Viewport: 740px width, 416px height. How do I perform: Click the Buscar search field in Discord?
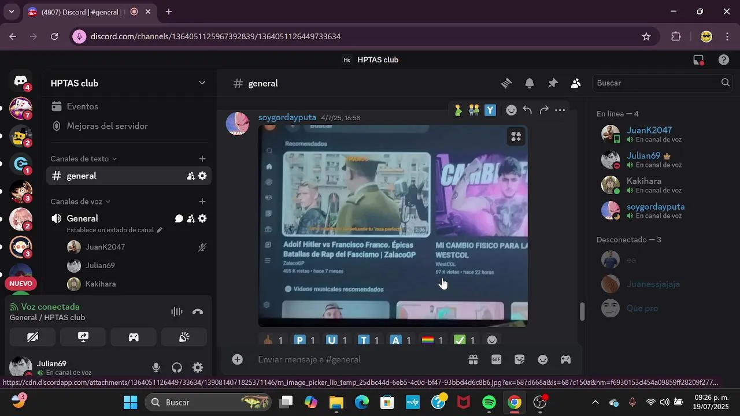pos(662,83)
